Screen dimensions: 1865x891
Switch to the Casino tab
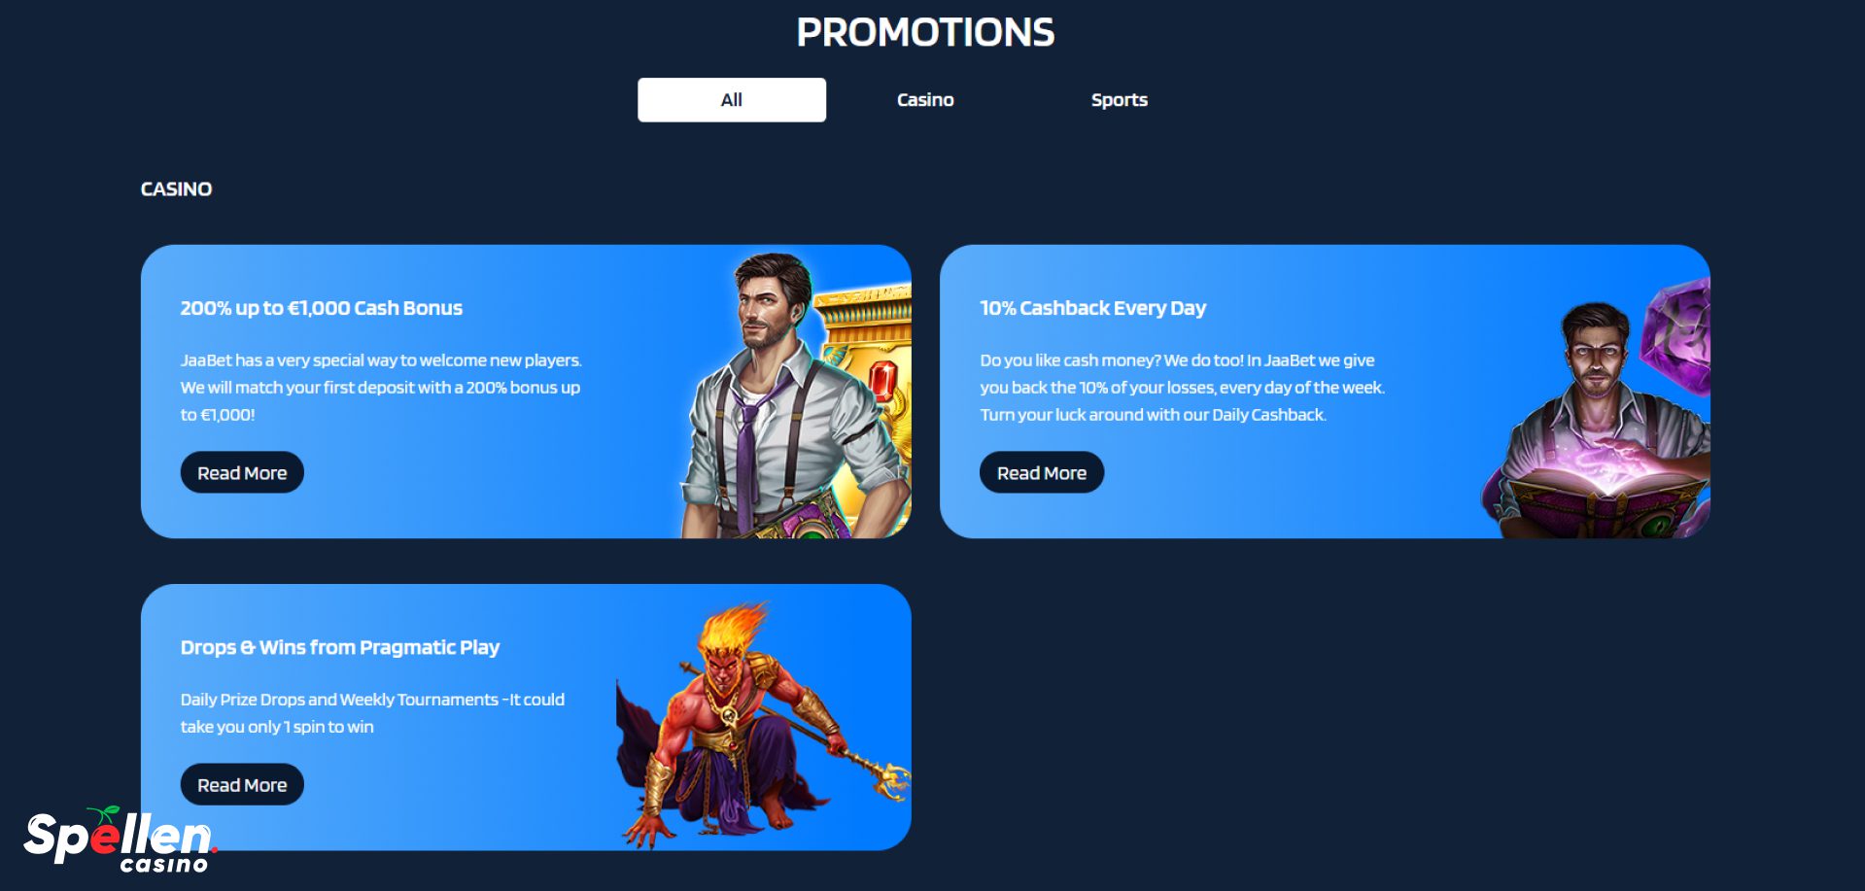pos(925,100)
